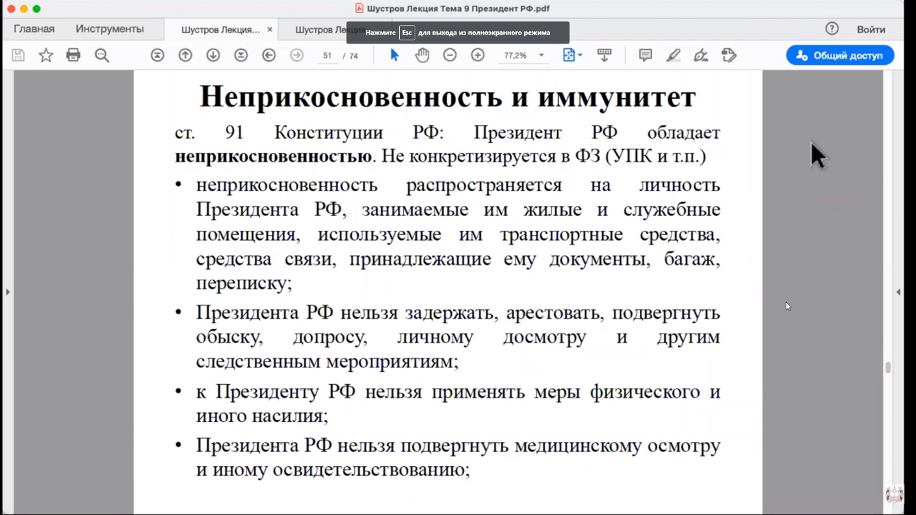The height and width of the screenshot is (515, 916).
Task: Go to next view with the right arrow
Action: 297,55
